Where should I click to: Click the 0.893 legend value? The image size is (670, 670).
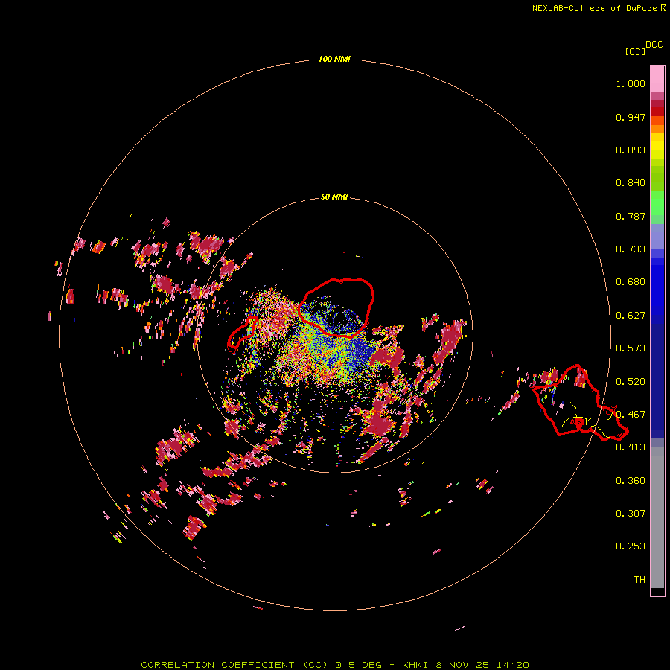(631, 150)
